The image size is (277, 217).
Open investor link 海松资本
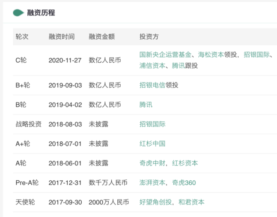click(x=211, y=55)
